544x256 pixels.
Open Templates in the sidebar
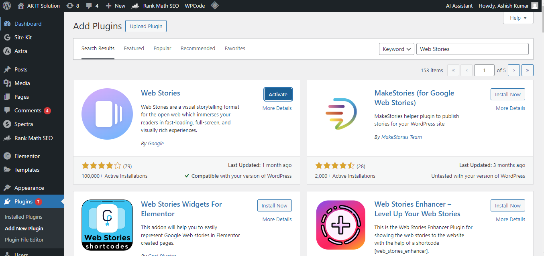(x=32, y=170)
